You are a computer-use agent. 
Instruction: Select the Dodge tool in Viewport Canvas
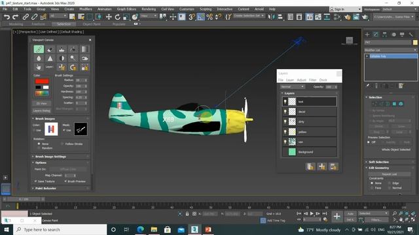click(73, 58)
